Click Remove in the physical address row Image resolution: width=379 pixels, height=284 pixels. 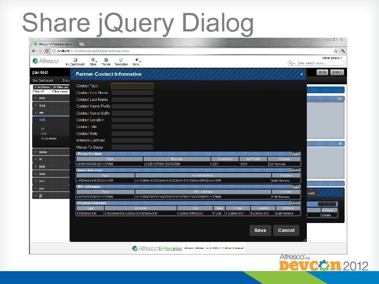(x=288, y=213)
